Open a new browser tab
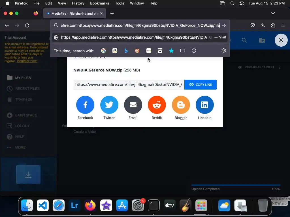This screenshot has height=217, width=290. coord(112,14)
